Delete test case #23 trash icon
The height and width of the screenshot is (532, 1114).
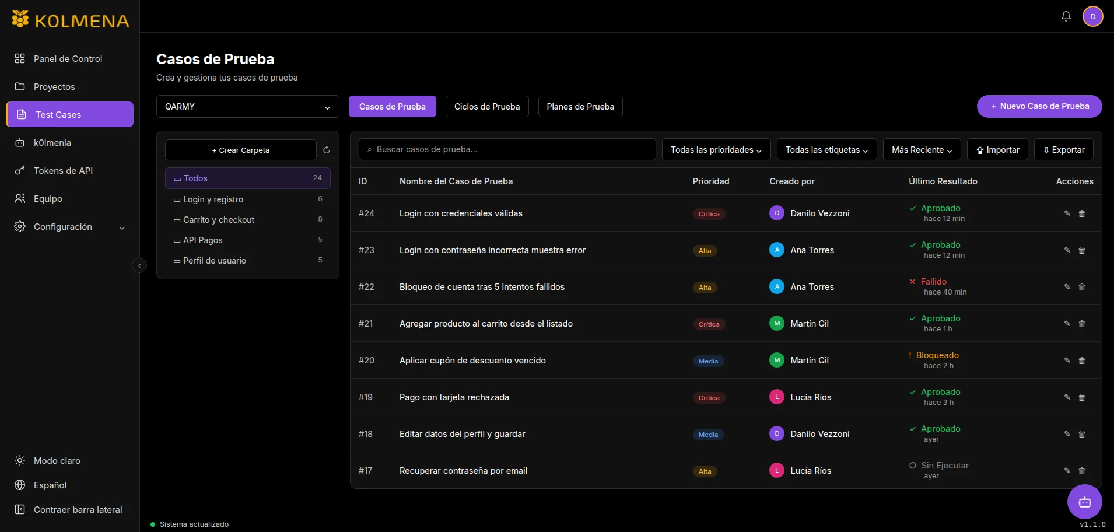coord(1082,250)
